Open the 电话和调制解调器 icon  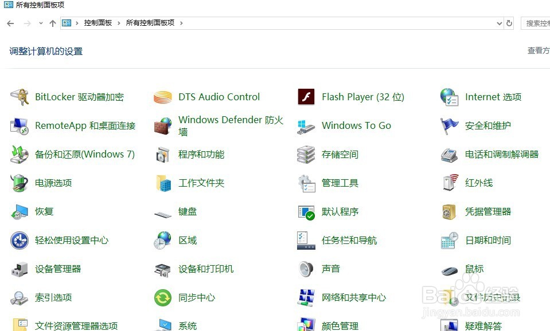(x=449, y=155)
